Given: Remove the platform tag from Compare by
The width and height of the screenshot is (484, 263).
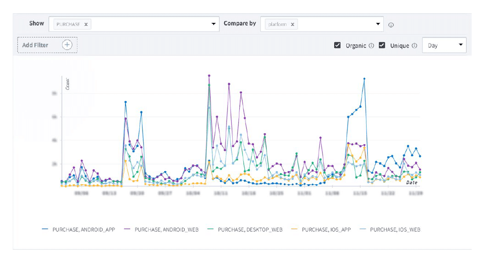Looking at the screenshot, I should (292, 24).
